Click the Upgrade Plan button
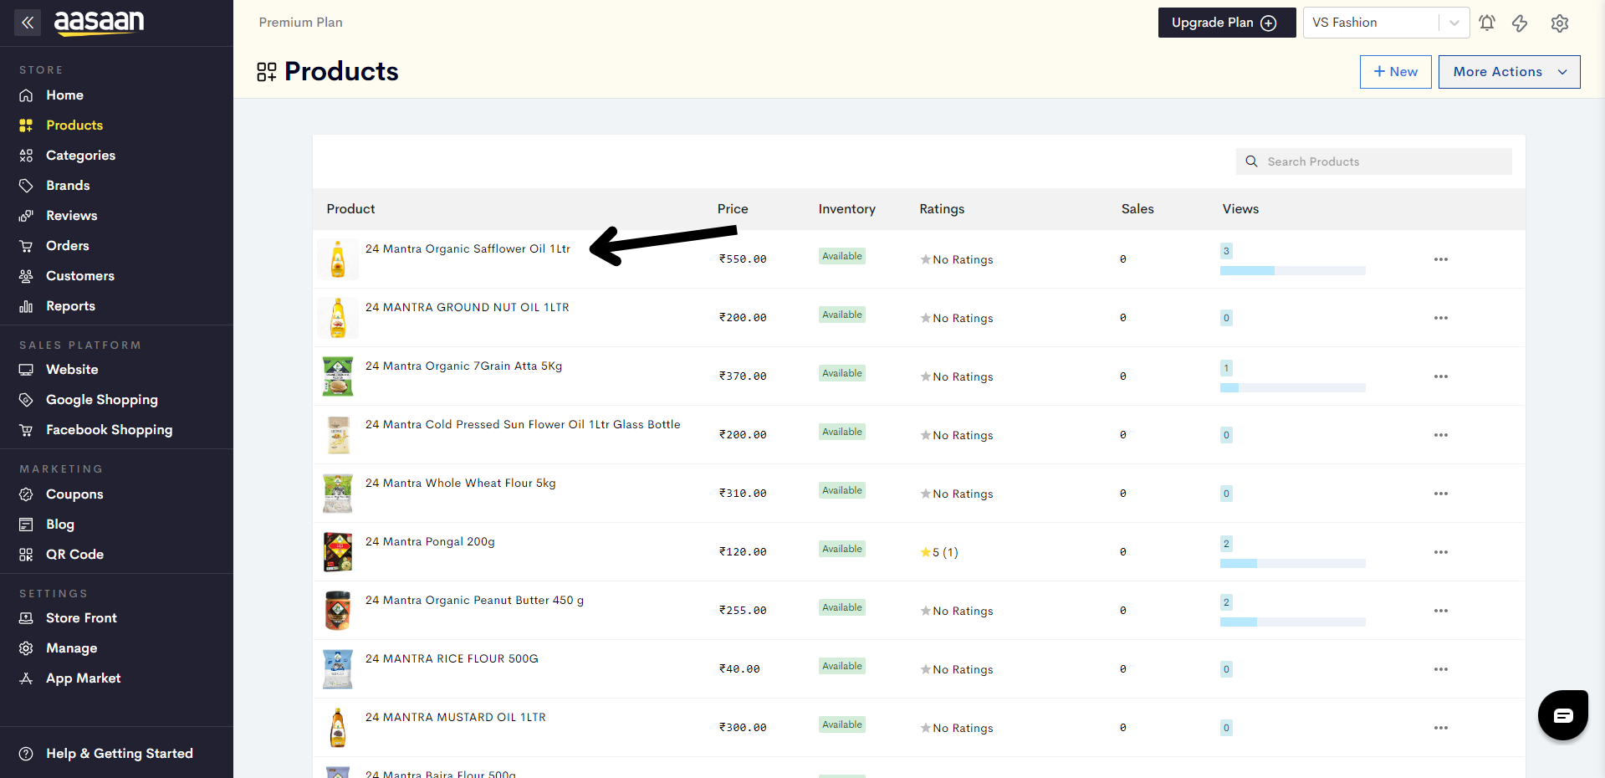This screenshot has width=1605, height=778. 1226,23
